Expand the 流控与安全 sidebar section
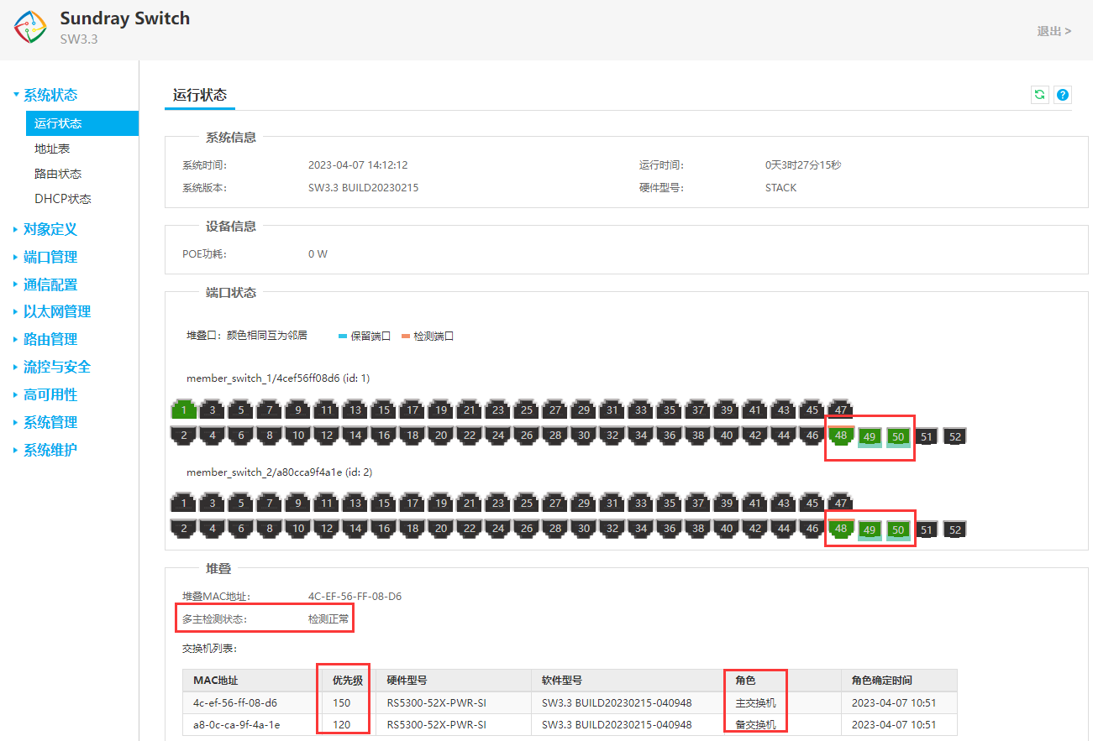Image resolution: width=1093 pixels, height=741 pixels. click(57, 367)
